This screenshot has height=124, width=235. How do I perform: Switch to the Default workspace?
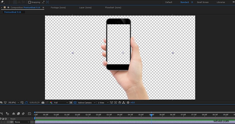(x=169, y=2)
